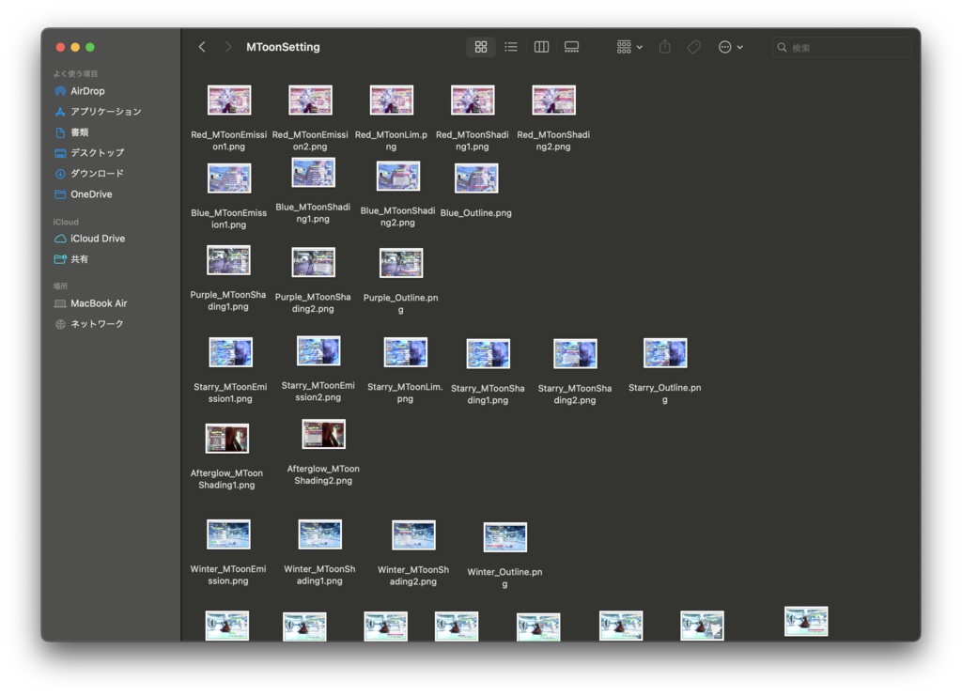Screen dimensions: 962x696
Task: Select Purple_MToonShading2.png thumbnail
Action: pos(314,262)
